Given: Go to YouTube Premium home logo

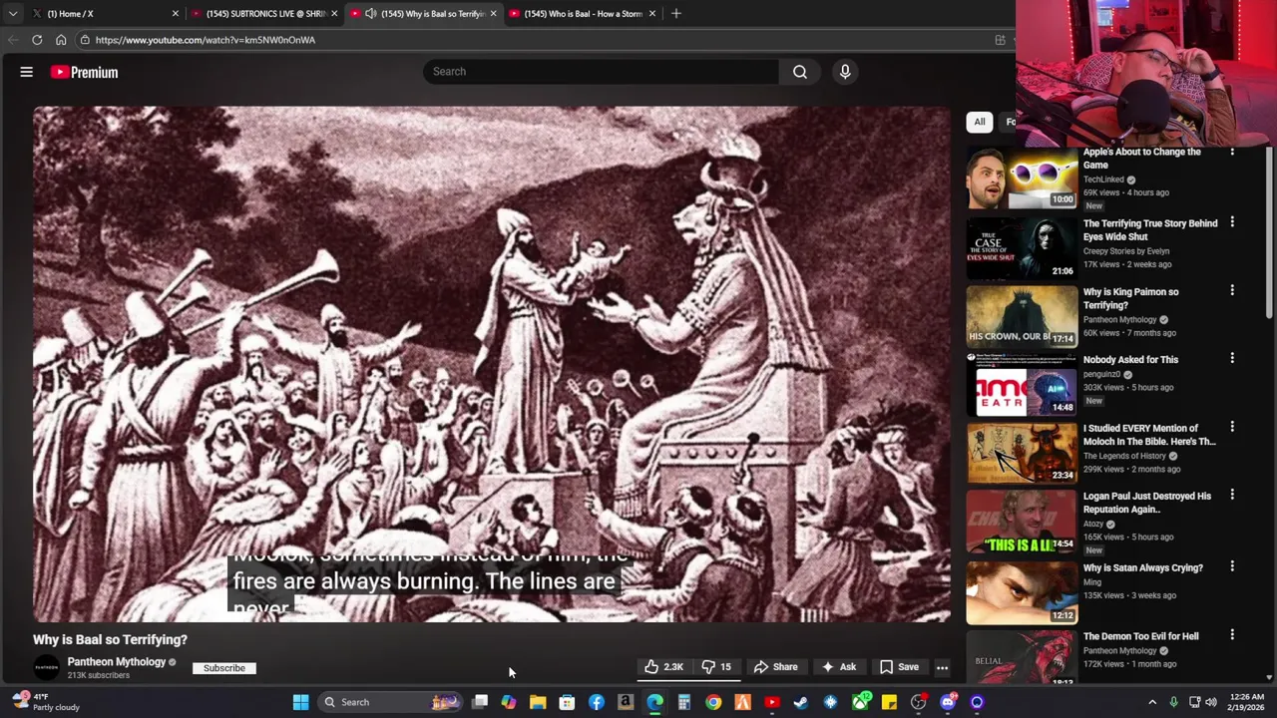Looking at the screenshot, I should (x=84, y=72).
